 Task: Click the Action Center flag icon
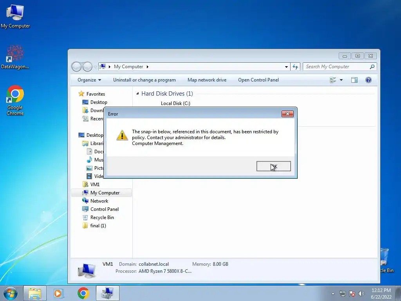click(352, 294)
